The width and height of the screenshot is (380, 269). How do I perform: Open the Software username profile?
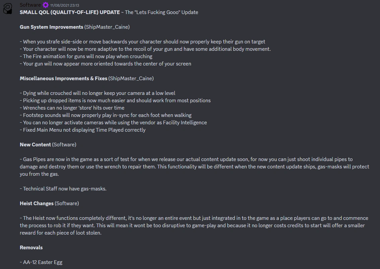30,5
